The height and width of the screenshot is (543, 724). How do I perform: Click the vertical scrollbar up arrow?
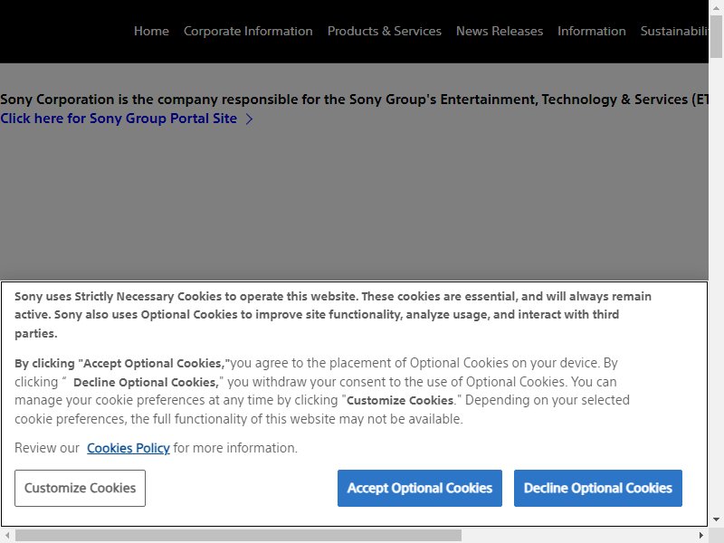(x=716, y=7)
